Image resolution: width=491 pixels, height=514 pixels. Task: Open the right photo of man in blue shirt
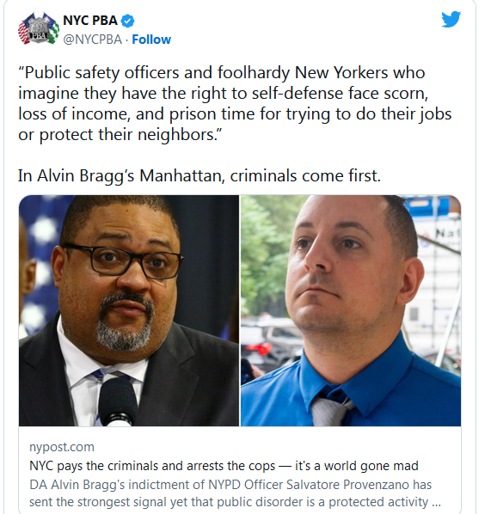[351, 311]
